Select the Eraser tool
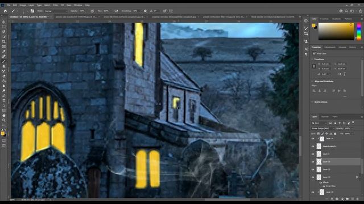The image size is (364, 204). [x=4, y=76]
